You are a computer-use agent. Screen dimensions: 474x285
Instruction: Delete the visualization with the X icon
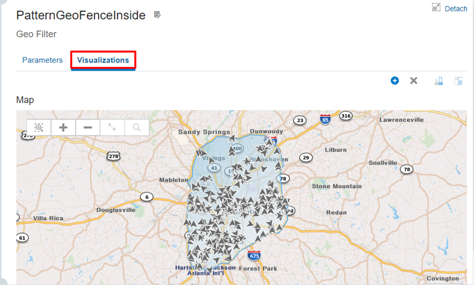coord(414,81)
